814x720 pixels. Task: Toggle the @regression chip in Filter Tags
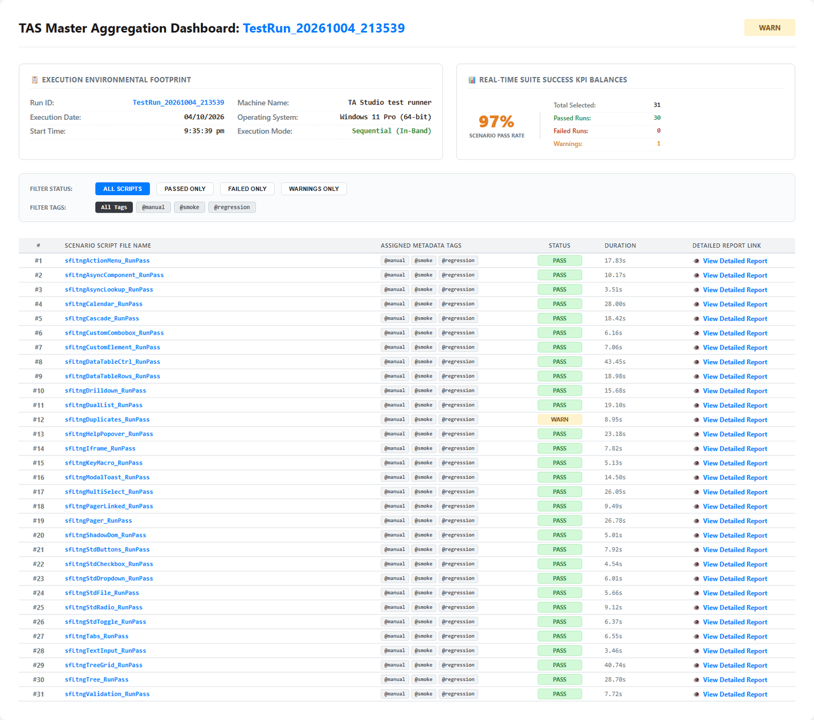(232, 207)
